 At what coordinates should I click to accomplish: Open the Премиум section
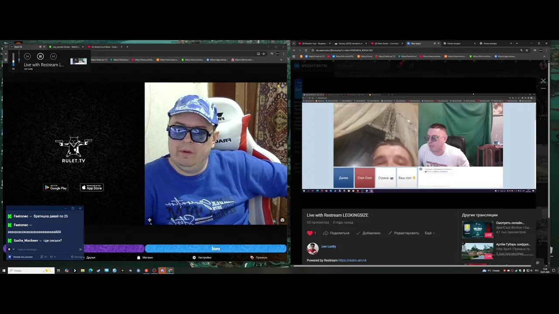[x=259, y=257]
